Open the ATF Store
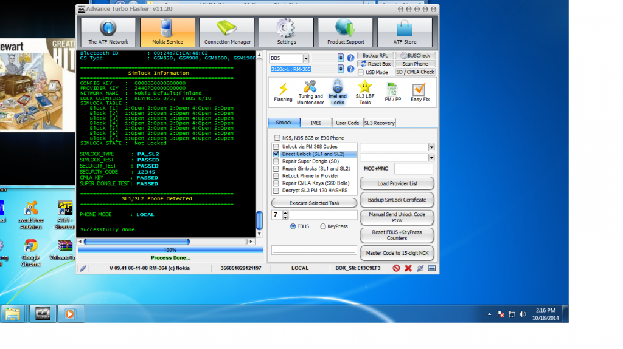Screen dimensions: 623x349 point(405,32)
